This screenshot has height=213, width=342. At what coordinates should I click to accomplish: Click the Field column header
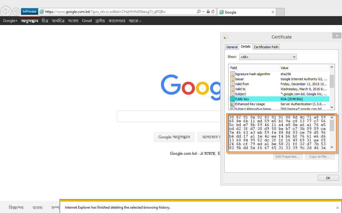pos(254,68)
